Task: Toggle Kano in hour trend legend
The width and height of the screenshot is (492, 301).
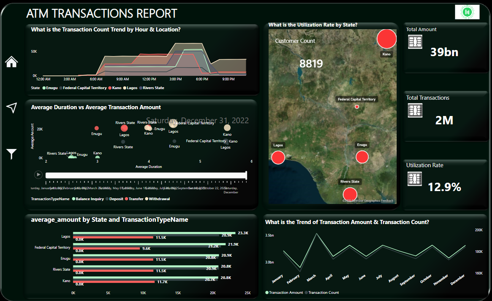Action: pos(114,88)
